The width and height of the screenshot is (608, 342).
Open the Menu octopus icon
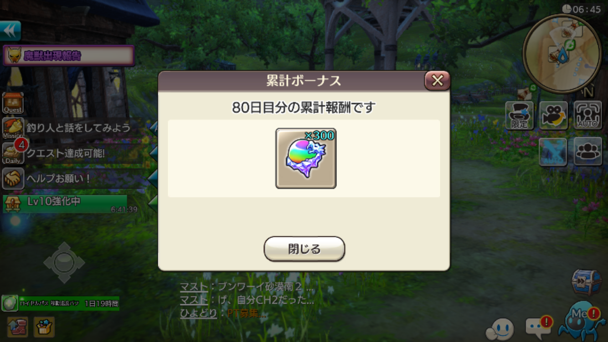(x=582, y=321)
